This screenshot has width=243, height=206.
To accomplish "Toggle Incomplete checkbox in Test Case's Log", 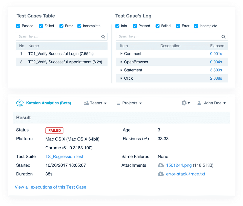I will 196,26.
